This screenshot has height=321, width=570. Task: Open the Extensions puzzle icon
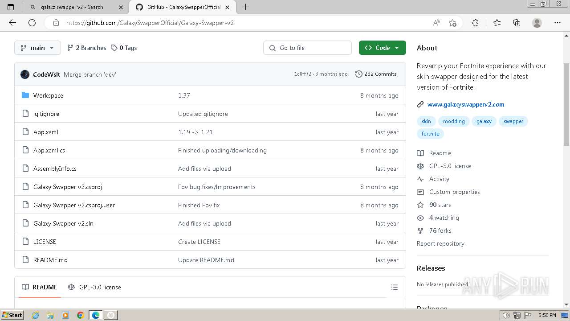click(x=475, y=23)
